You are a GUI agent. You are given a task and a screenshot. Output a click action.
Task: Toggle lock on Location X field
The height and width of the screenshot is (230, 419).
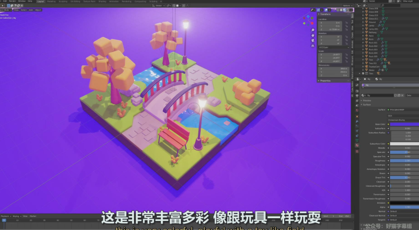[x=346, y=23]
